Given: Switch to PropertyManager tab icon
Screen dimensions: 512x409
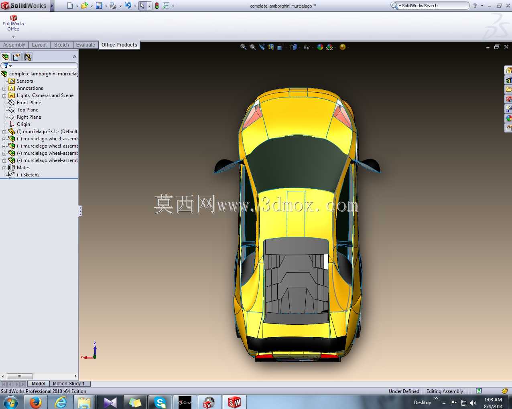Looking at the screenshot, I should [16, 57].
